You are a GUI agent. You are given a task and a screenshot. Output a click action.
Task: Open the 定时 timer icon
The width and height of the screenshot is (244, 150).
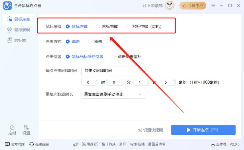coord(12,127)
